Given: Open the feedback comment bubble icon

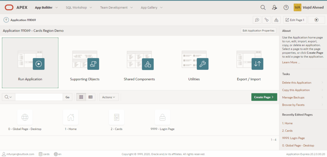Looking at the screenshot, I should pyautogui.click(x=257, y=20).
